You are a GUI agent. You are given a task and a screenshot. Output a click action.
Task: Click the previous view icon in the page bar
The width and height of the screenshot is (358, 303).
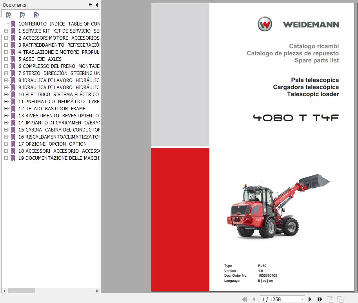tap(330, 299)
